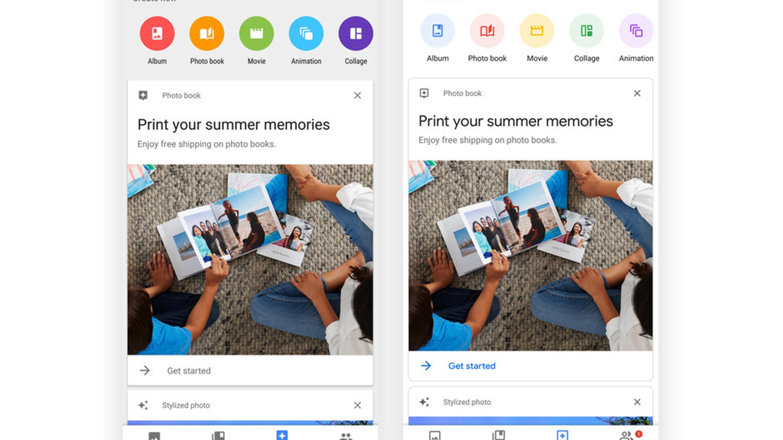Click the blue Get started link on right card
783x440 pixels.
472,366
